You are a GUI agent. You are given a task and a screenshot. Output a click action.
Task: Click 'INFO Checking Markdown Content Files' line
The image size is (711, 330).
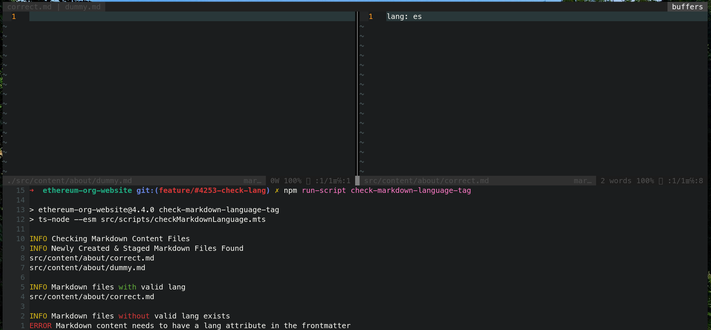(x=110, y=239)
